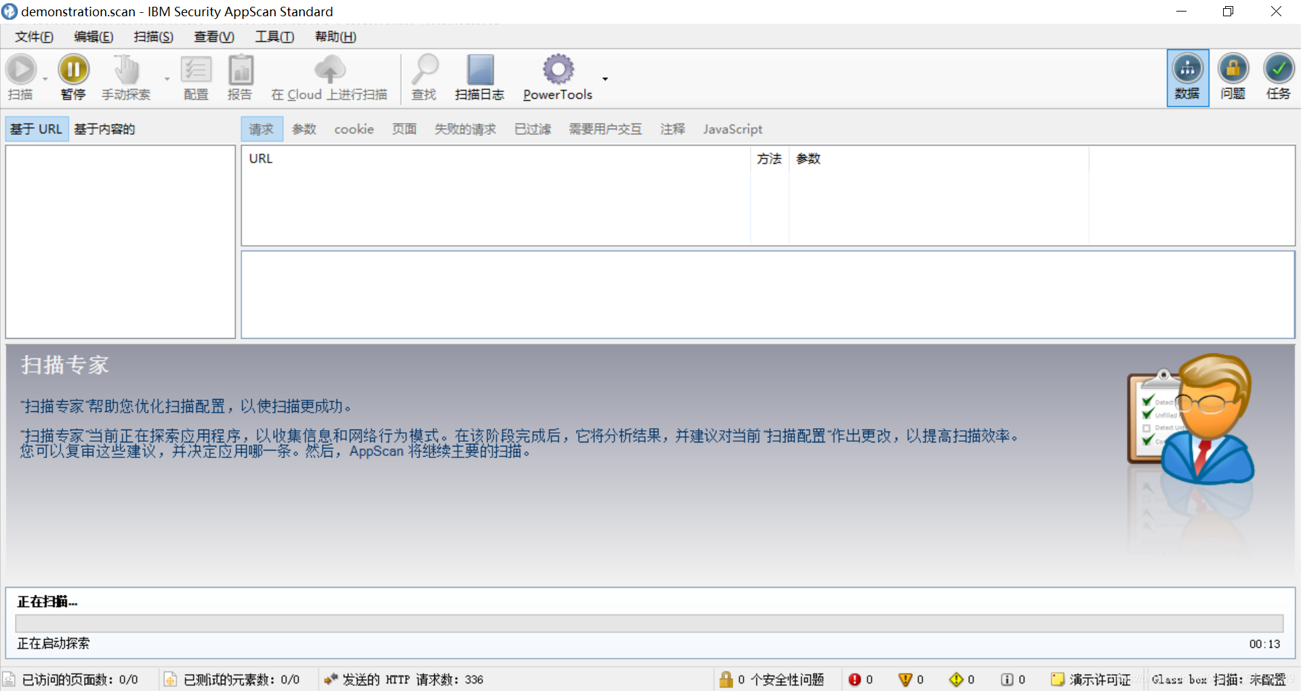
Task: Click the security issues lock icon
Action: 726,679
